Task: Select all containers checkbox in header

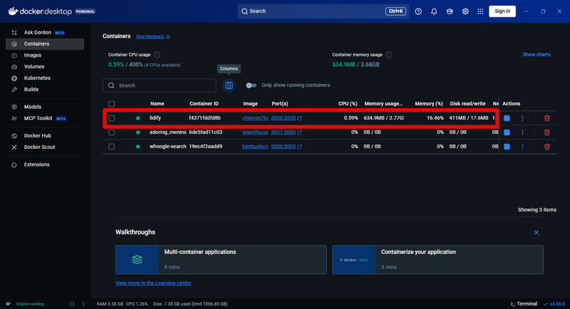Action: [112, 104]
